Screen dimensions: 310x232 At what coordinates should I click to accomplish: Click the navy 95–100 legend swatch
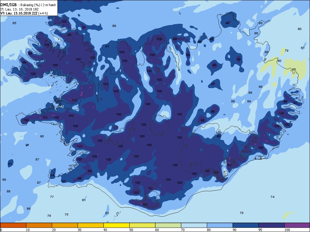coord(272,225)
